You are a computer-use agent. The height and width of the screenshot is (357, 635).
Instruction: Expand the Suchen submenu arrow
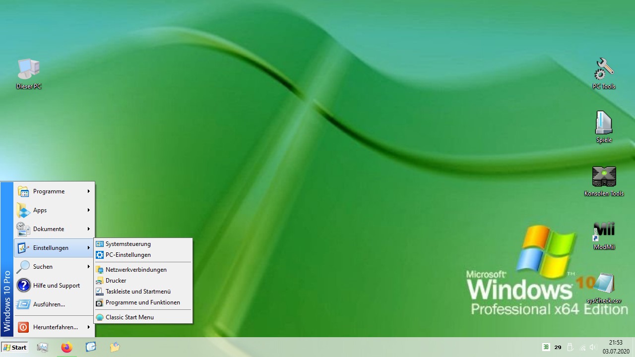pos(89,267)
